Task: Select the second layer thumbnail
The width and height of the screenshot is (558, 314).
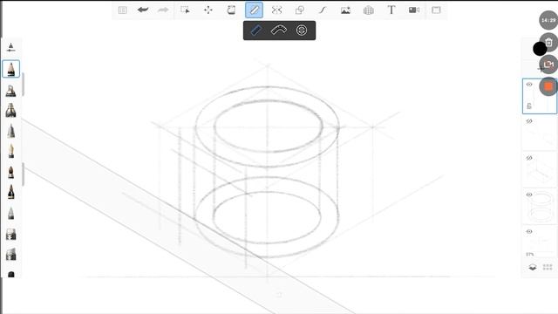Action: [540, 133]
